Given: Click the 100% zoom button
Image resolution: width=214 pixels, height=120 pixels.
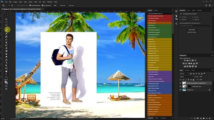Looking at the screenshot, I should 55,5.
